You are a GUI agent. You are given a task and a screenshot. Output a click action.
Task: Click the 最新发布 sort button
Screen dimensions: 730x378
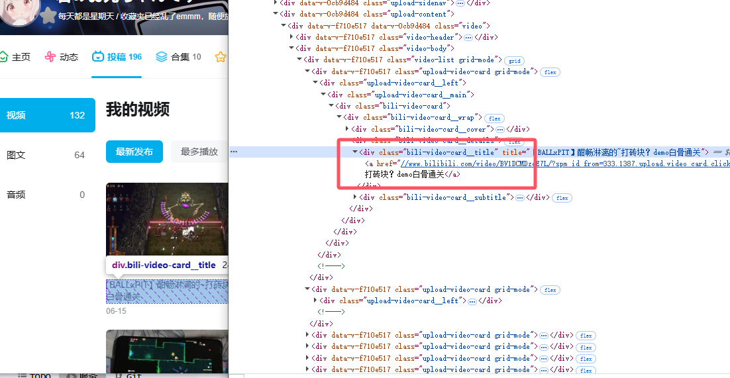pos(134,152)
